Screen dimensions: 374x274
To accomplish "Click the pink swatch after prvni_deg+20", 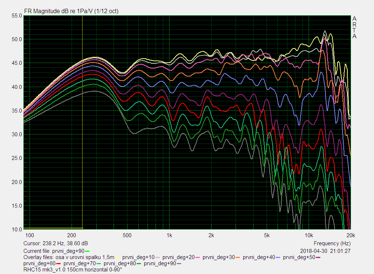I will pyautogui.click(x=198, y=257).
